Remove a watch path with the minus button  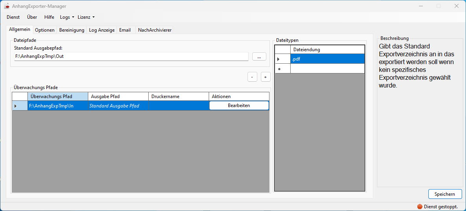coord(252,77)
